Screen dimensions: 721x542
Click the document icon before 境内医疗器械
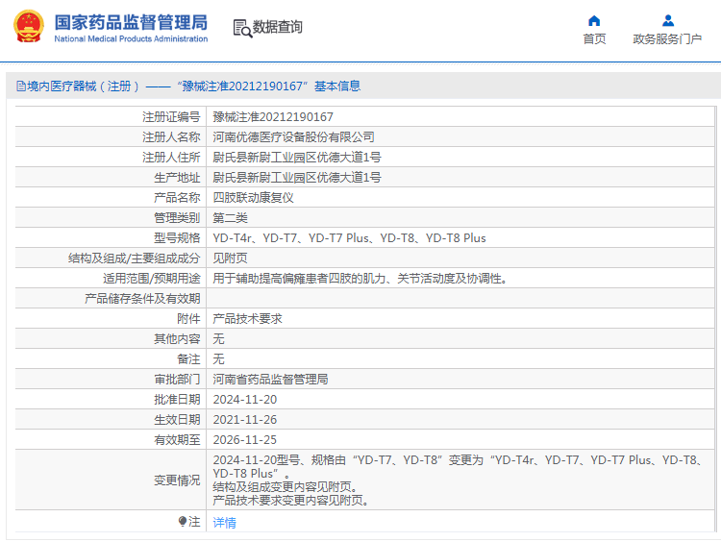click(x=21, y=86)
